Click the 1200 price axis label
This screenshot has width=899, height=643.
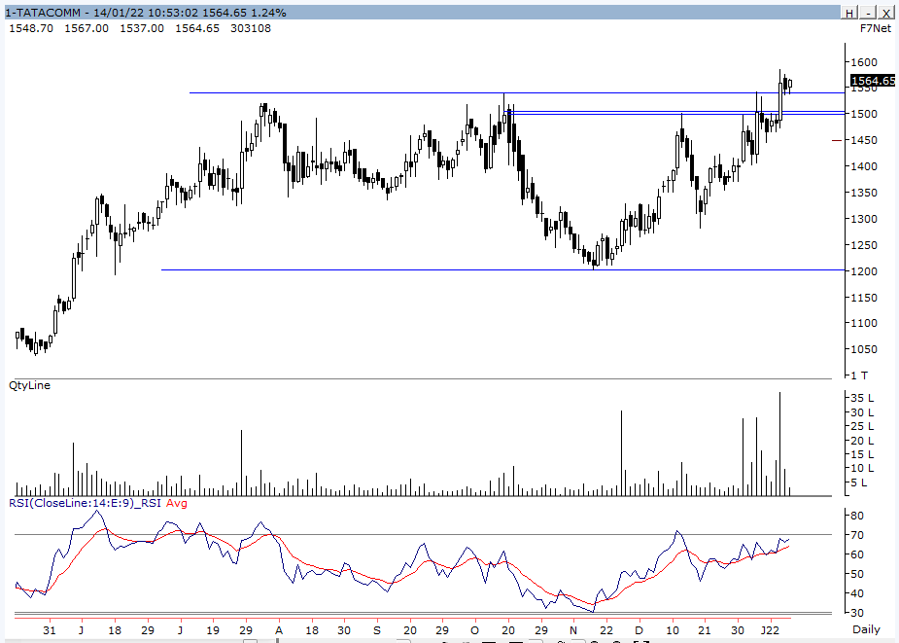click(864, 271)
